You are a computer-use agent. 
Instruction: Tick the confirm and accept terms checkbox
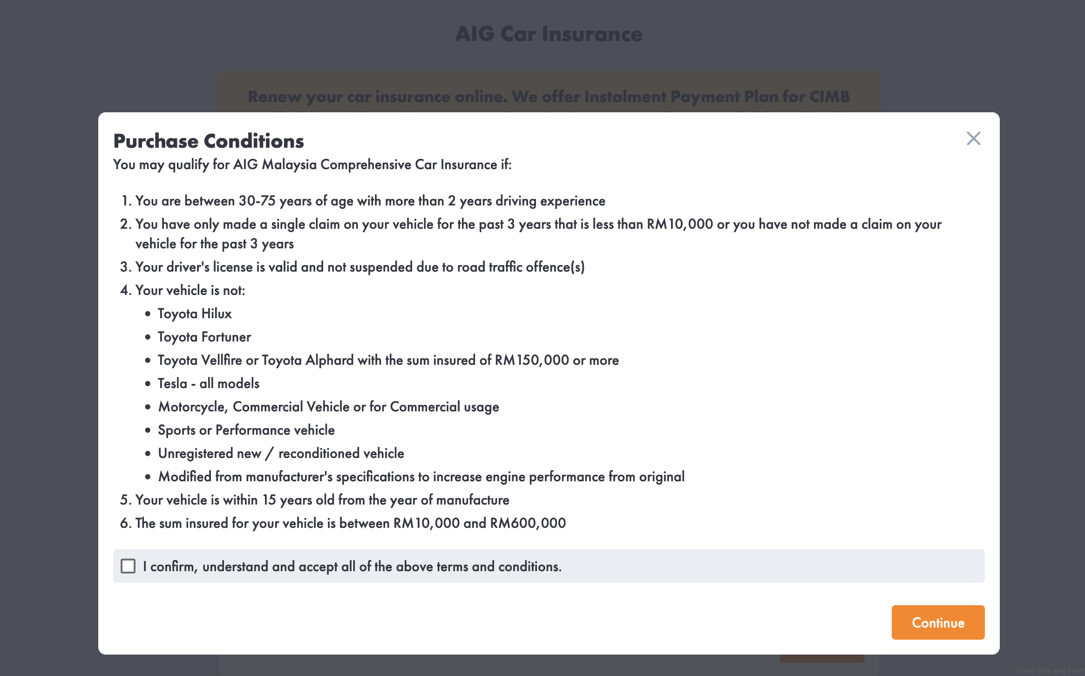pyautogui.click(x=128, y=566)
